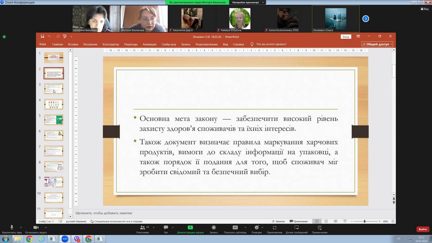The height and width of the screenshot is (243, 432).
Task: Toggle the Заметки notes pane in status bar
Action: pos(278,221)
